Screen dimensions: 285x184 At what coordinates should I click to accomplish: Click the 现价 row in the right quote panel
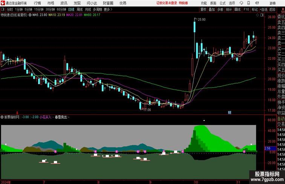(281, 76)
